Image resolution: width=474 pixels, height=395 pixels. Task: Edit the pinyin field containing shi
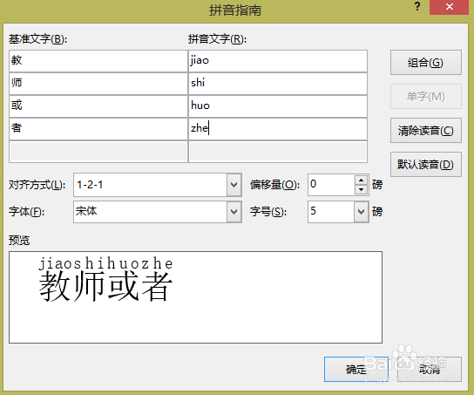(x=278, y=84)
